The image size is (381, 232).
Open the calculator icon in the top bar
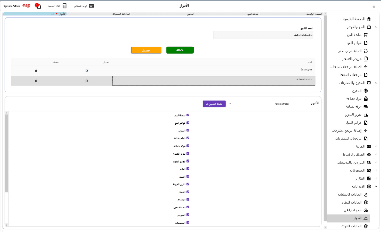64,6
